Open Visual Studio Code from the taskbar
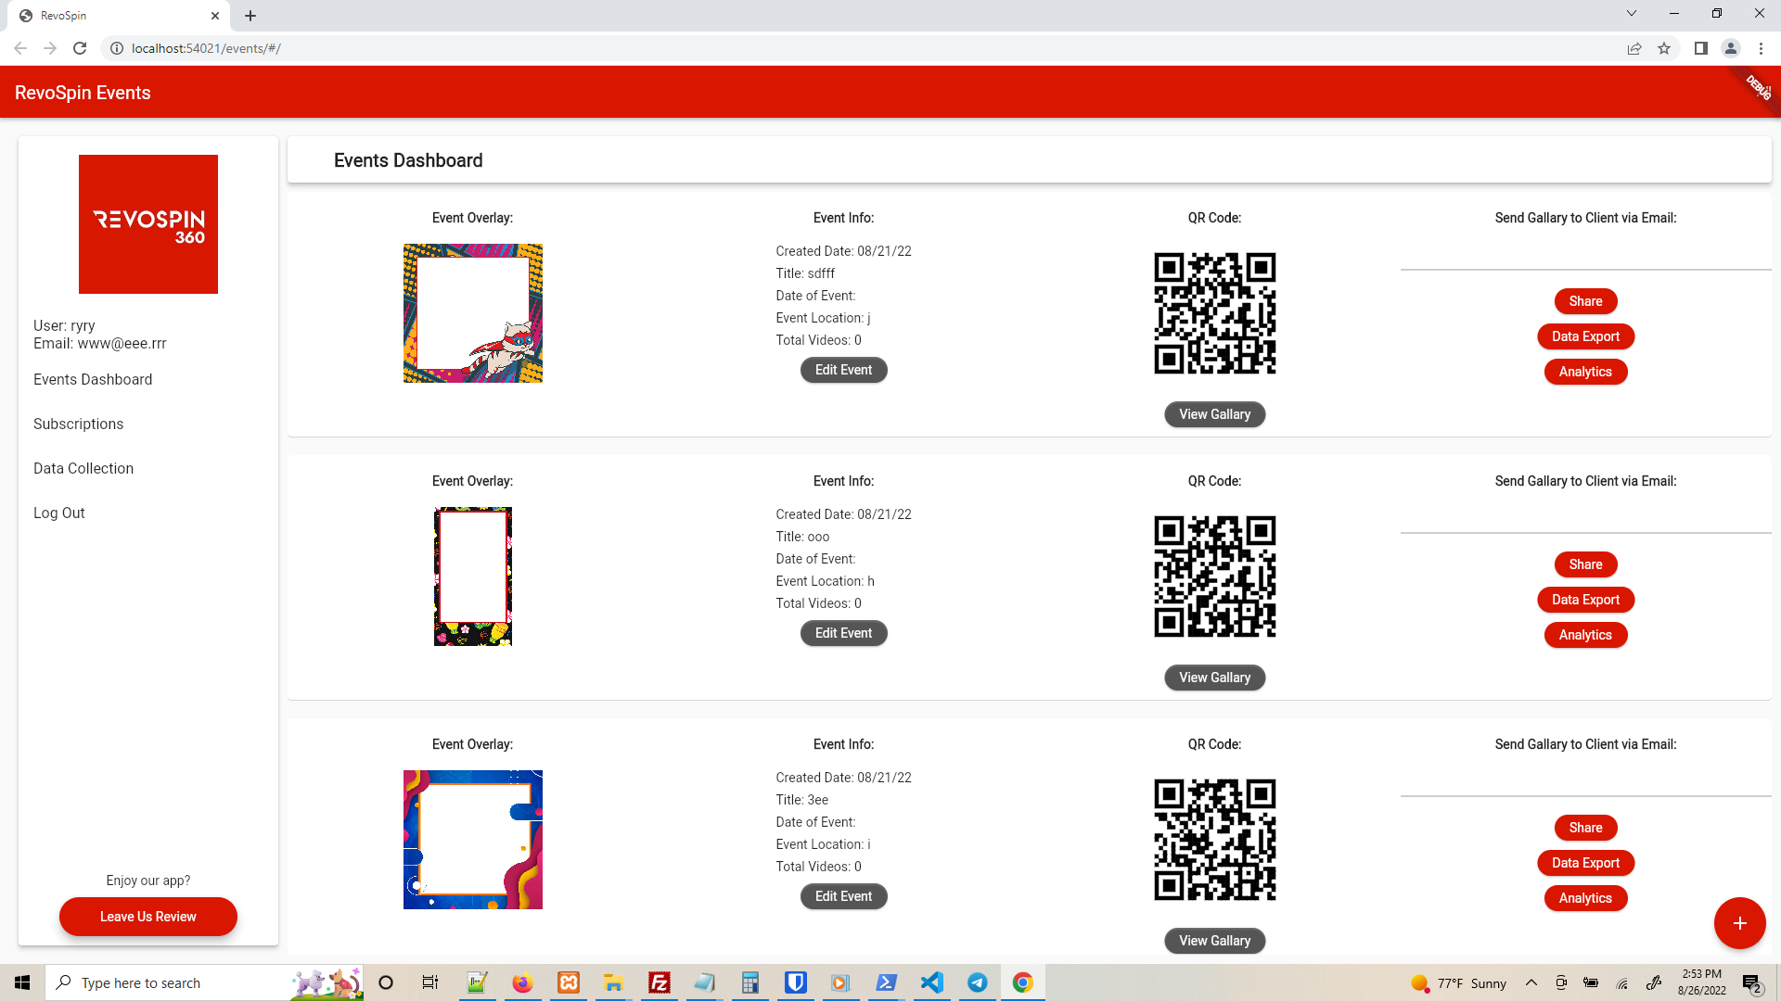1781x1001 pixels. tap(931, 982)
